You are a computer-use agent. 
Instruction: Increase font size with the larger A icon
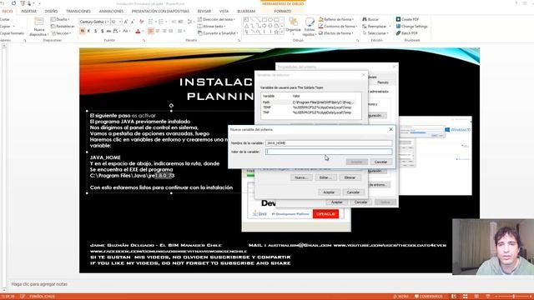126,22
